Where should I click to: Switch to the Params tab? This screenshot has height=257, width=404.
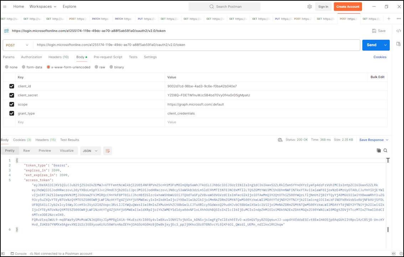9,57
